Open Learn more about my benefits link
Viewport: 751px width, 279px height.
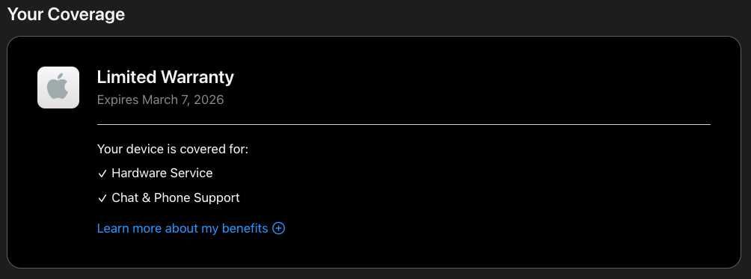pos(183,228)
